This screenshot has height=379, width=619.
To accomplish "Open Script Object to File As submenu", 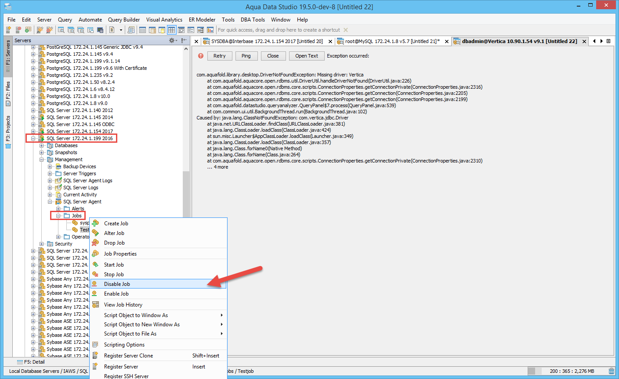I will tap(159, 334).
